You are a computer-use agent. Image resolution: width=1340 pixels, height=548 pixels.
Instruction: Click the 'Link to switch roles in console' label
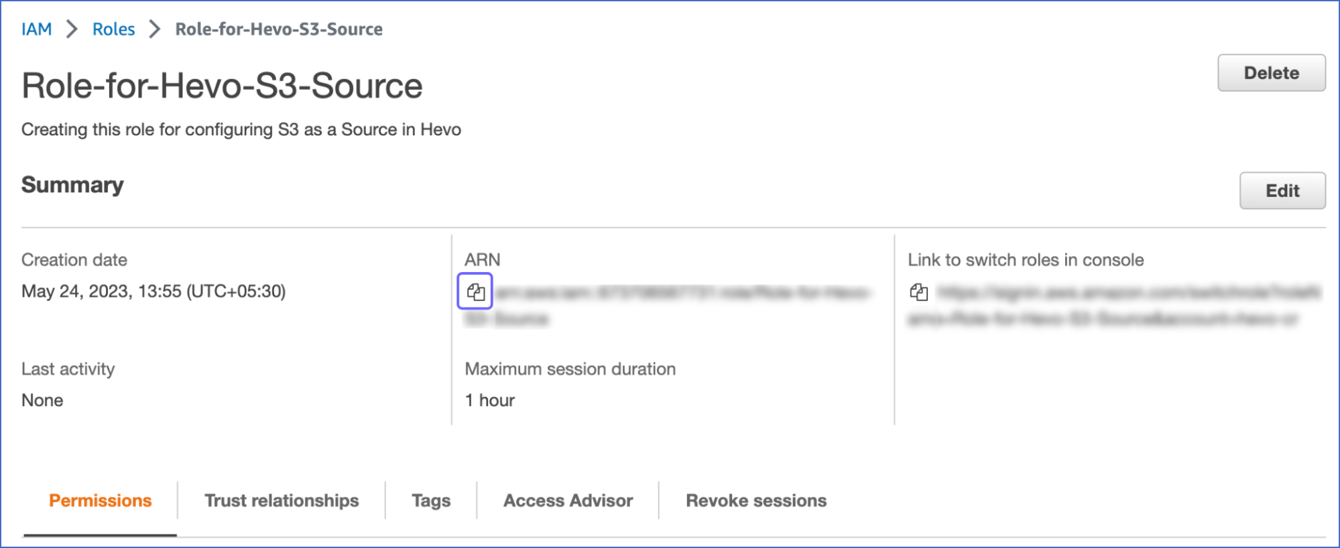coord(1026,260)
